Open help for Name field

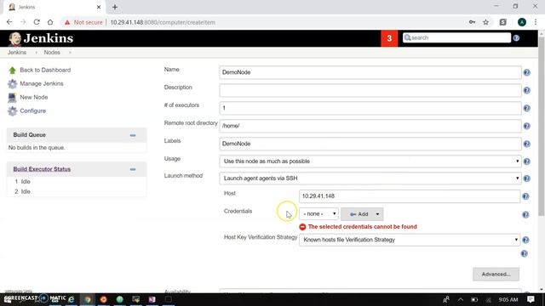tap(527, 72)
